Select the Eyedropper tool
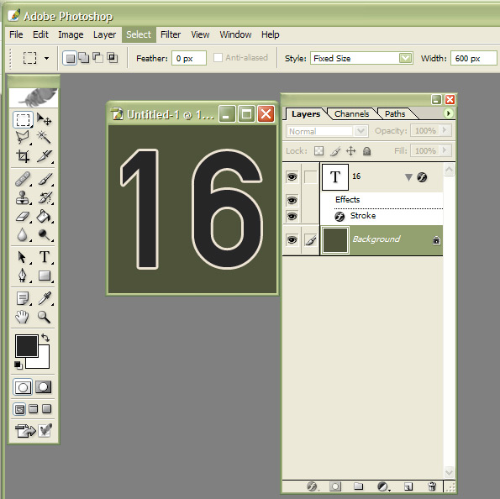500x499 pixels. click(45, 298)
